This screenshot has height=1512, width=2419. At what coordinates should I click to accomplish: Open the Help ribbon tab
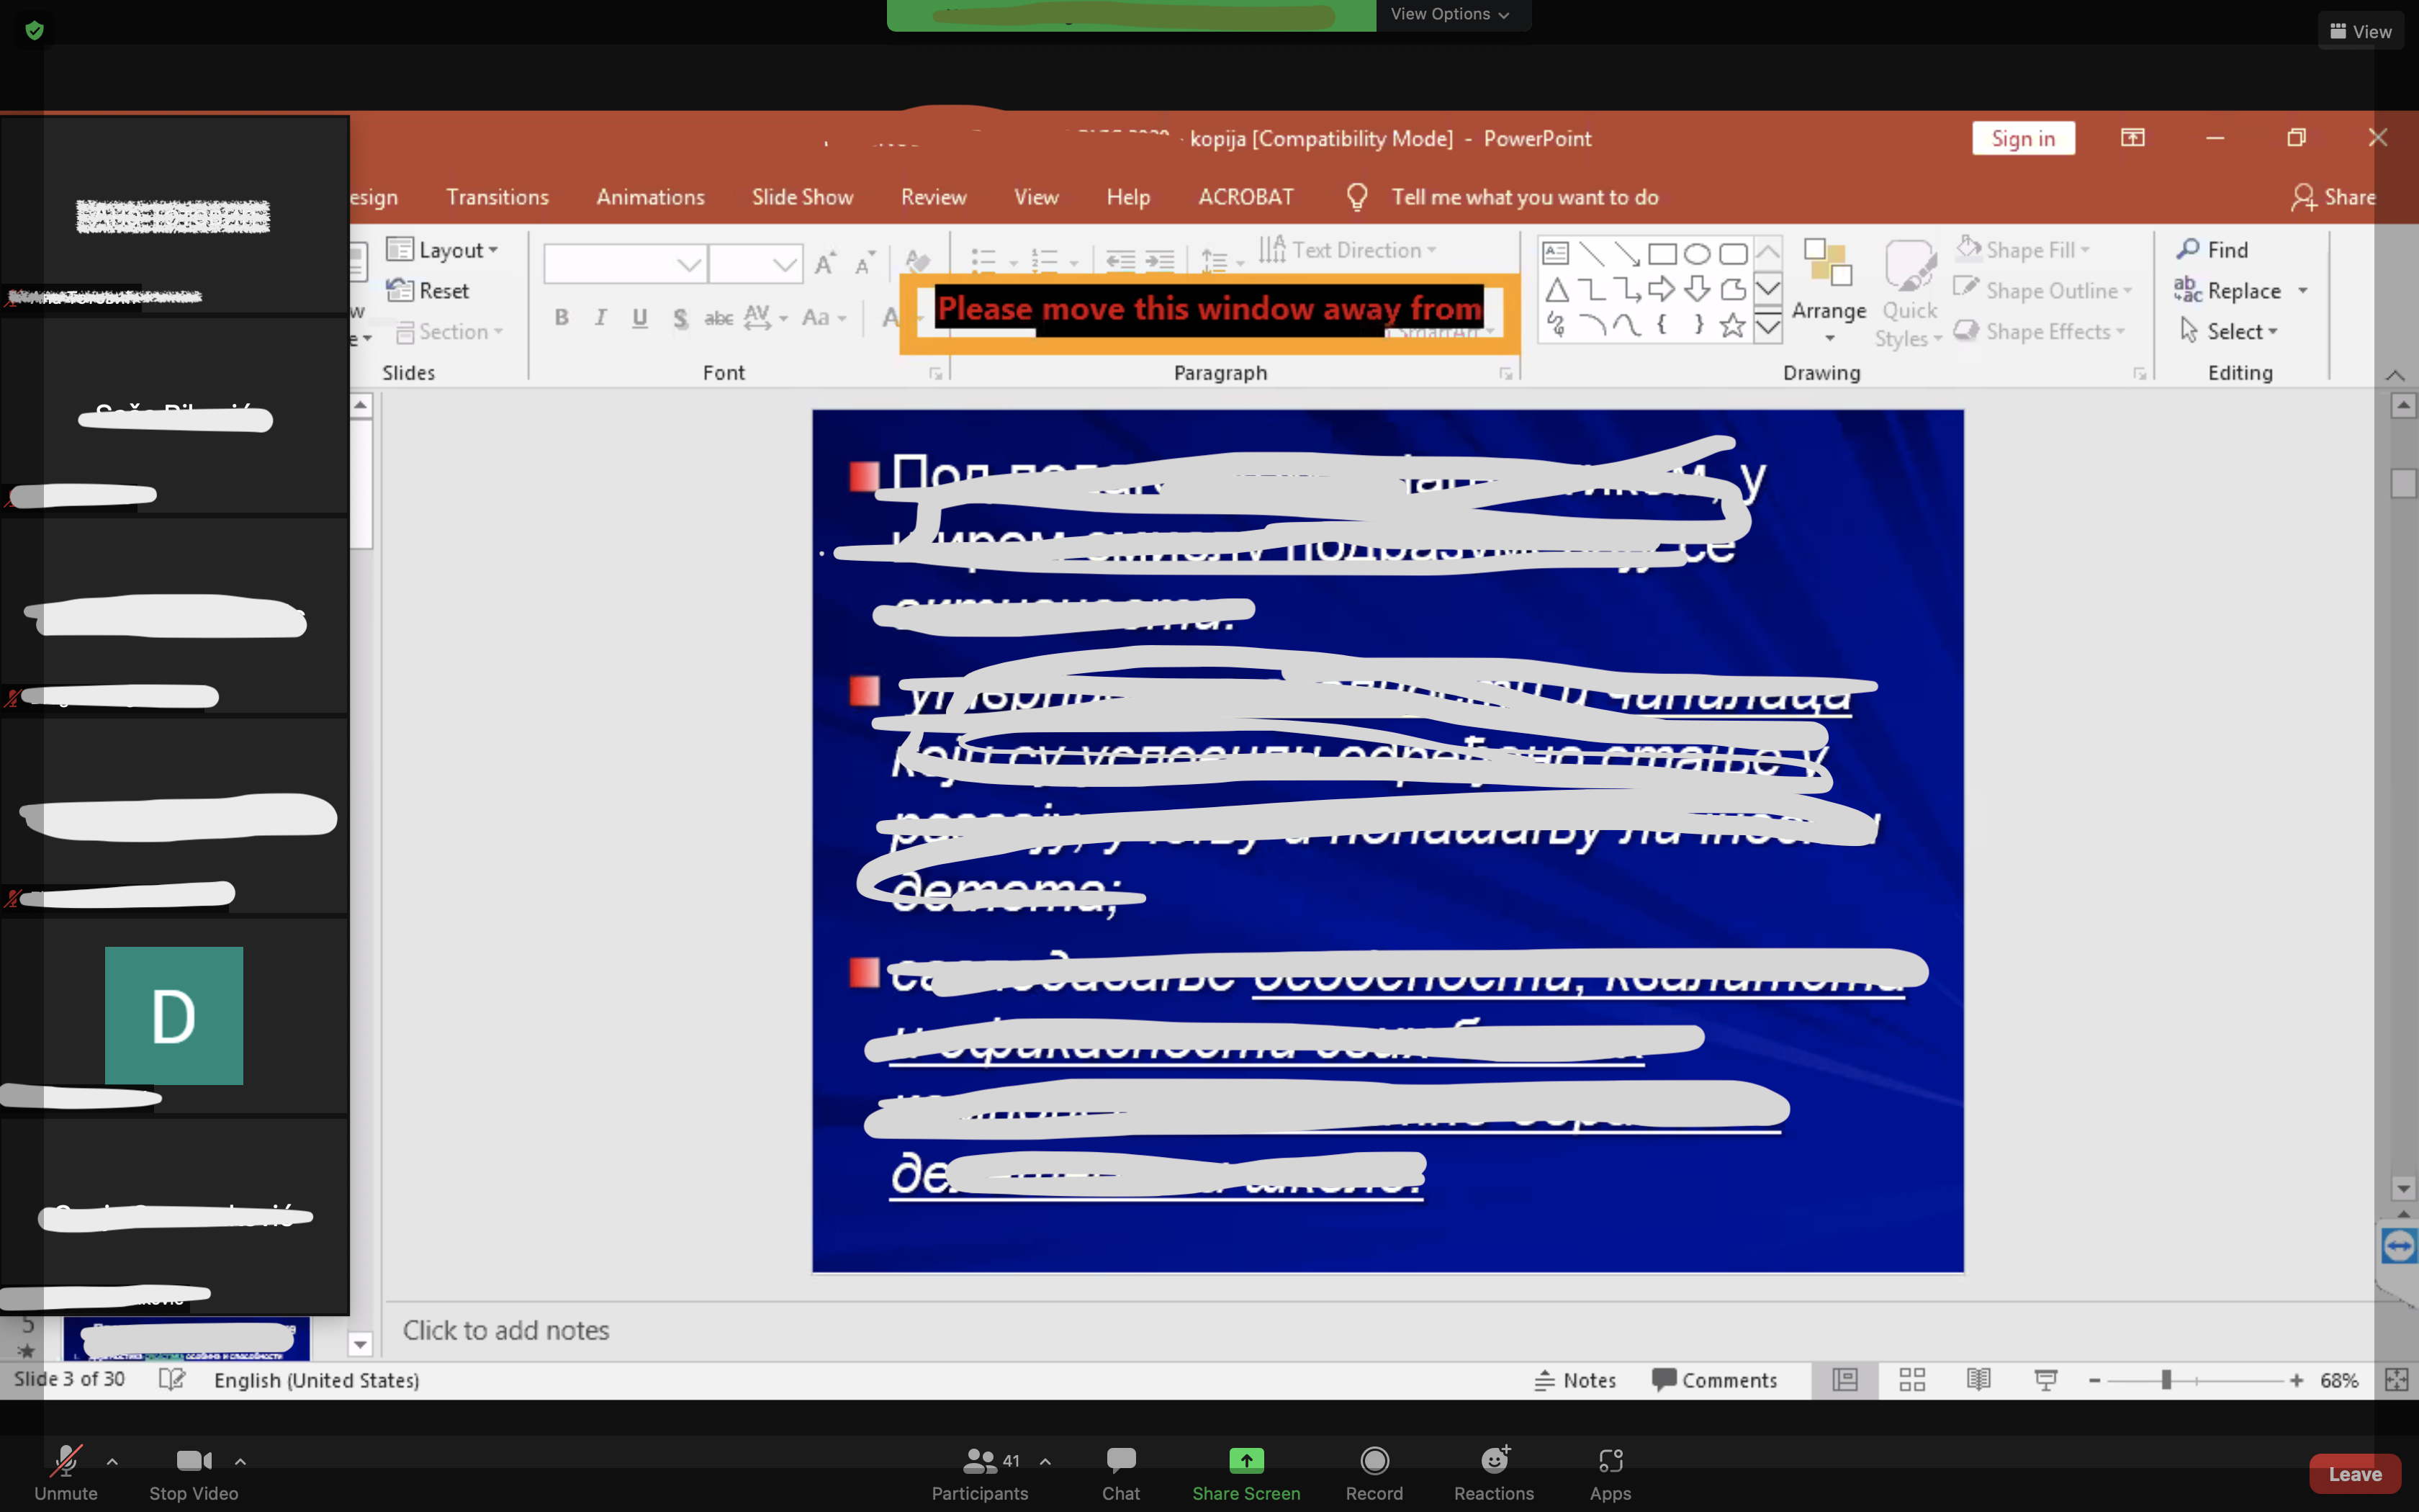pos(1127,197)
